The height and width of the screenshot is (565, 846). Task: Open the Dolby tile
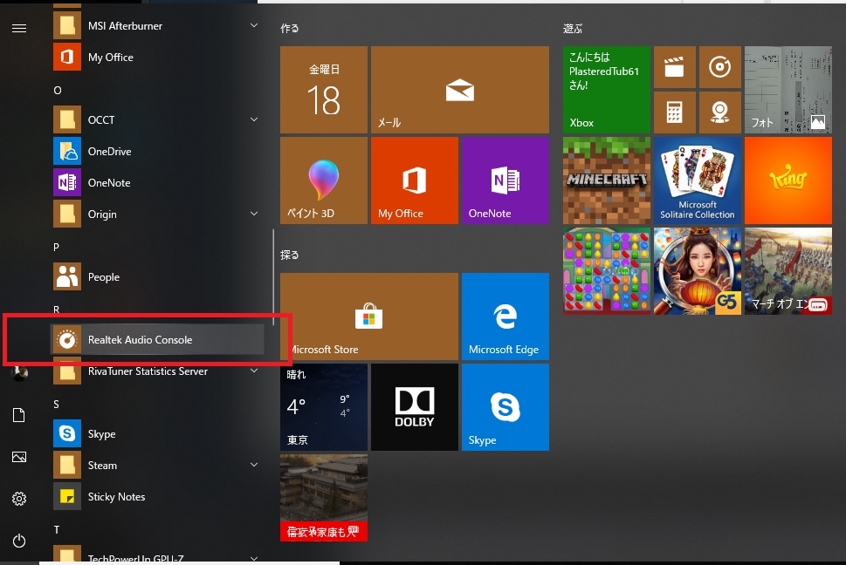tap(415, 407)
